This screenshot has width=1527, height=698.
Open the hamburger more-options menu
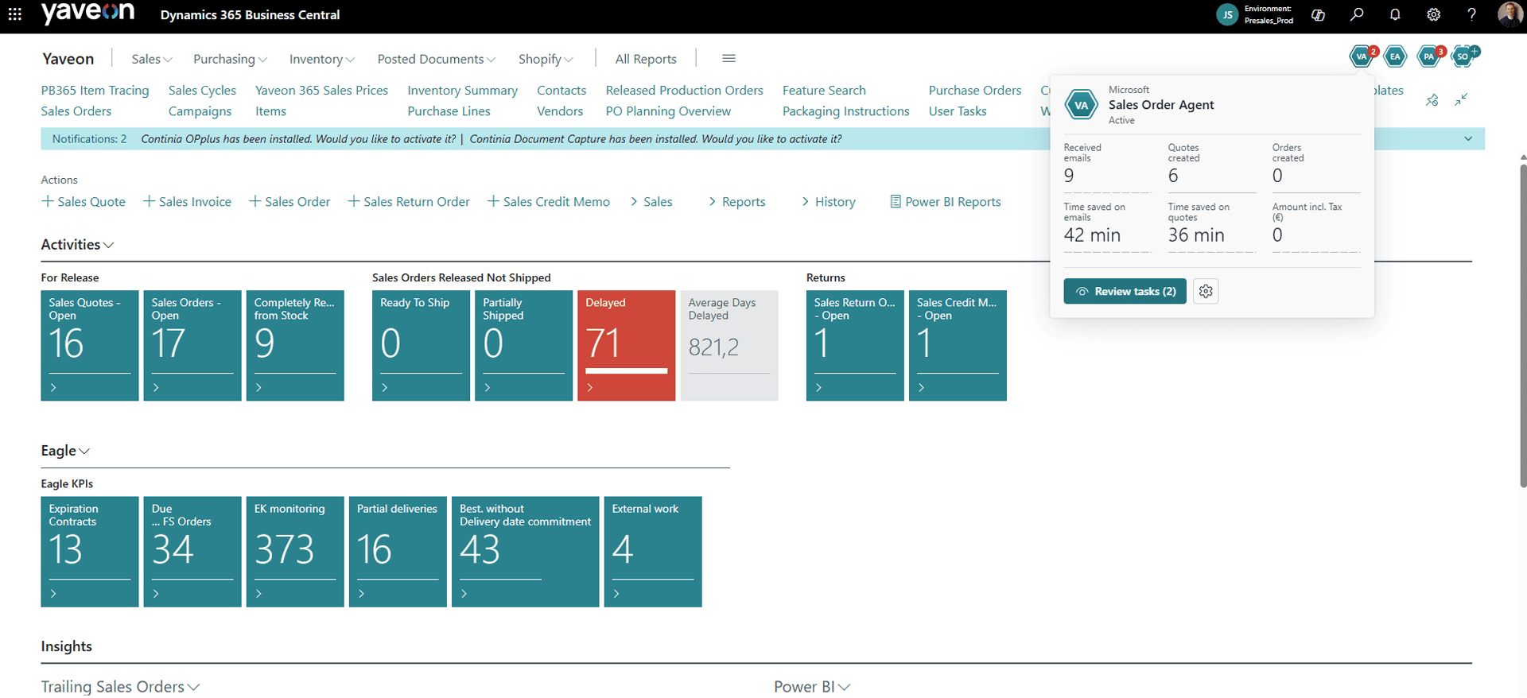coord(729,58)
